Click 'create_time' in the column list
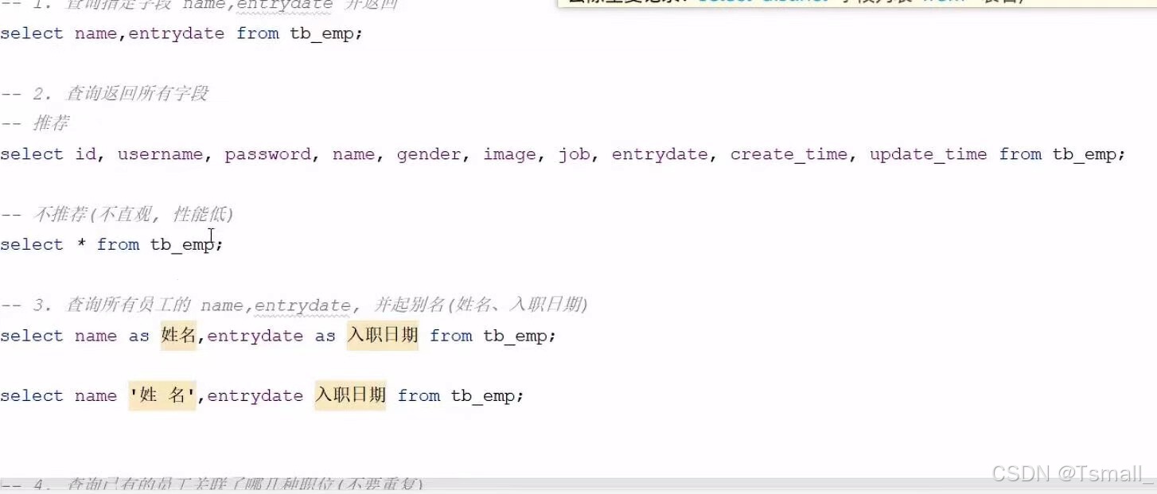The height and width of the screenshot is (494, 1157). 789,154
